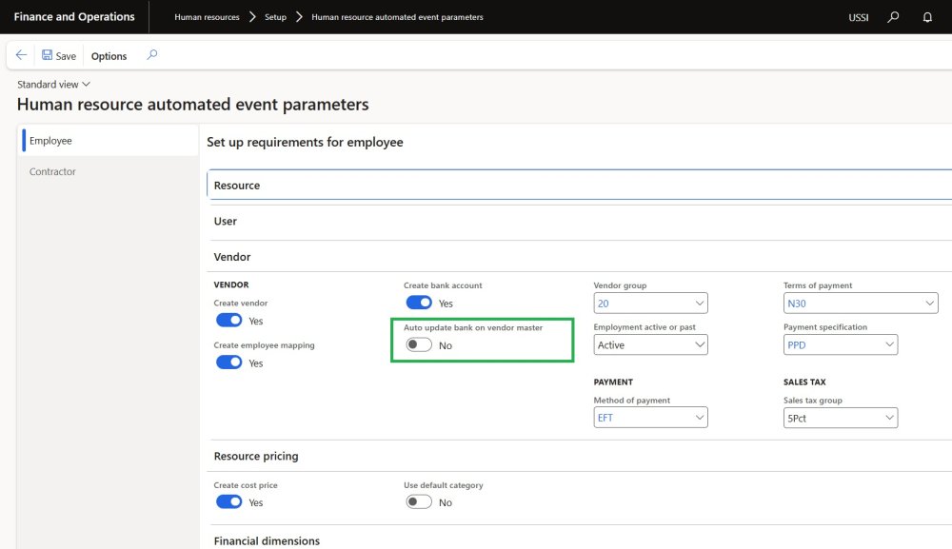Click the search icon in the action pane
The height and width of the screenshot is (549, 952).
151,55
